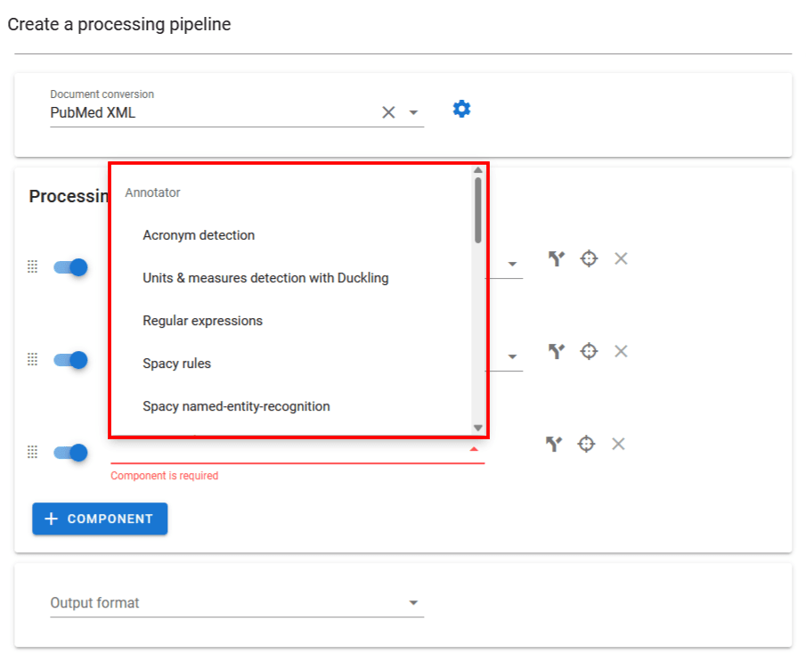
Task: Click the first component's branch icon
Action: (557, 259)
